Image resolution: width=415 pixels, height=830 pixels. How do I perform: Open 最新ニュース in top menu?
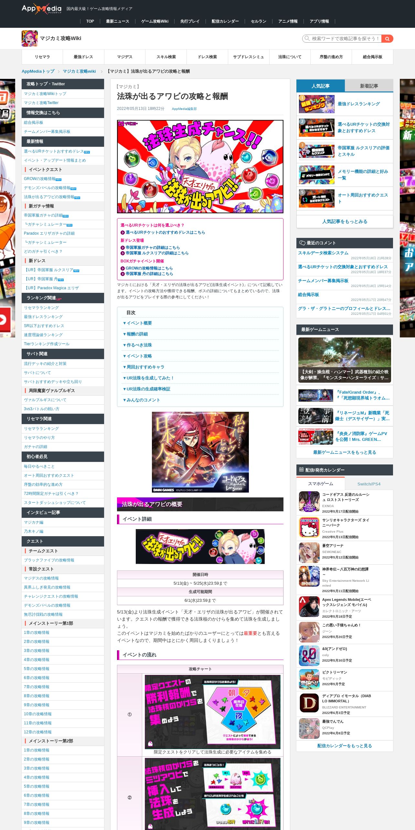coord(118,21)
